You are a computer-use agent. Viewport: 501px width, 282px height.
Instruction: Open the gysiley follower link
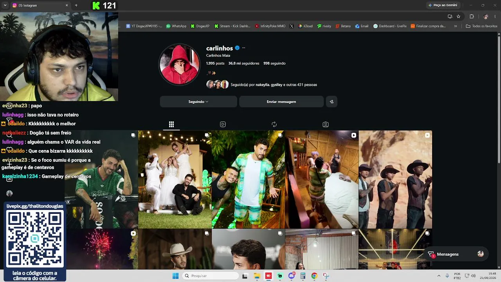tap(276, 85)
